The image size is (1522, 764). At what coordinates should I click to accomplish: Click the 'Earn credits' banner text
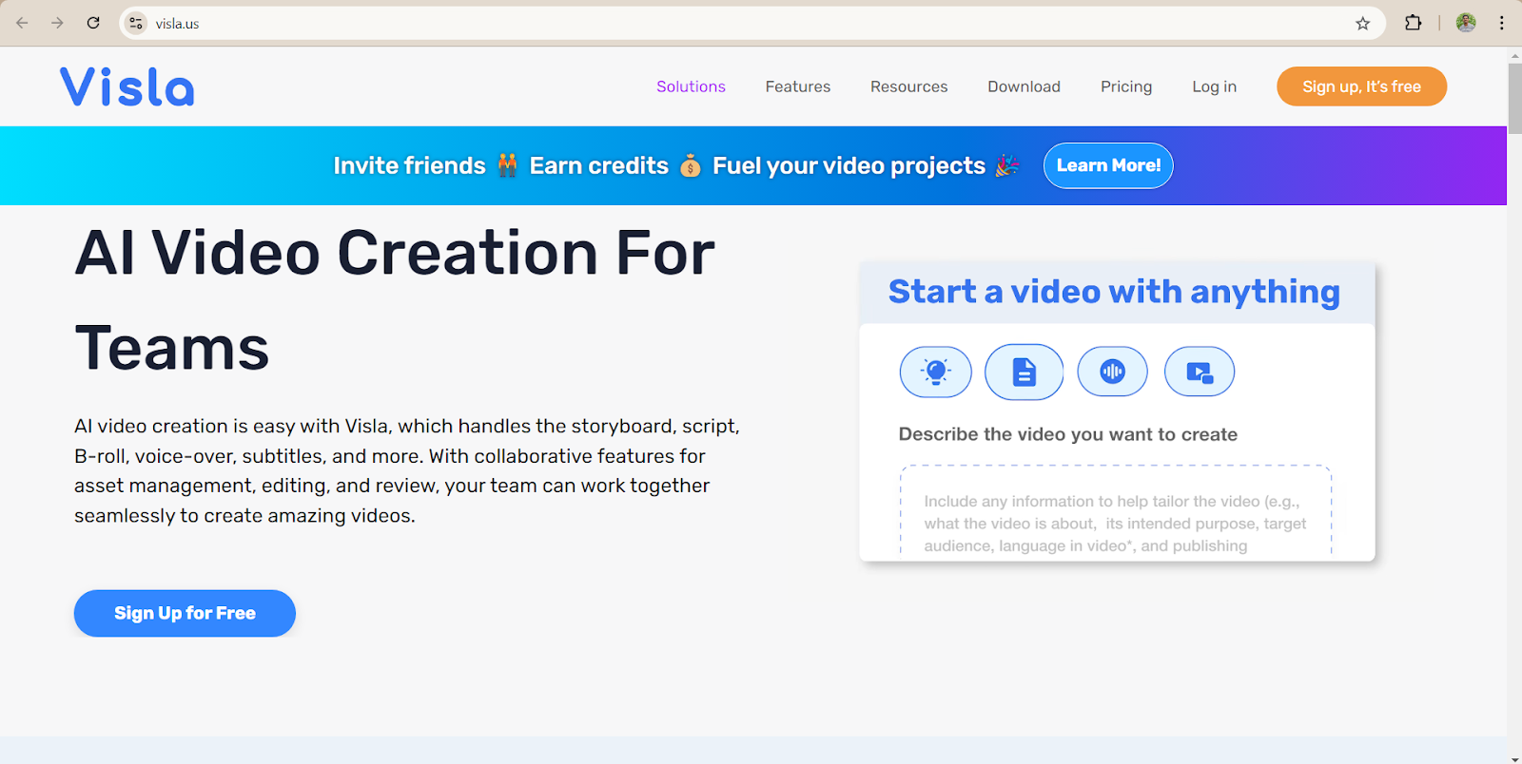coord(599,165)
